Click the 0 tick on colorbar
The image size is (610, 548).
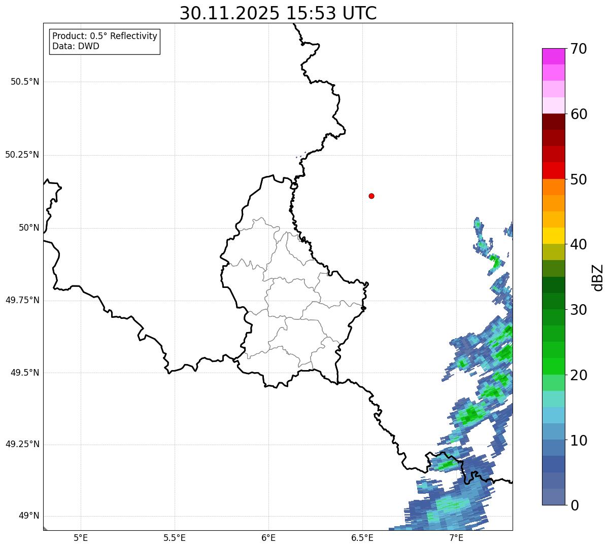(x=574, y=505)
